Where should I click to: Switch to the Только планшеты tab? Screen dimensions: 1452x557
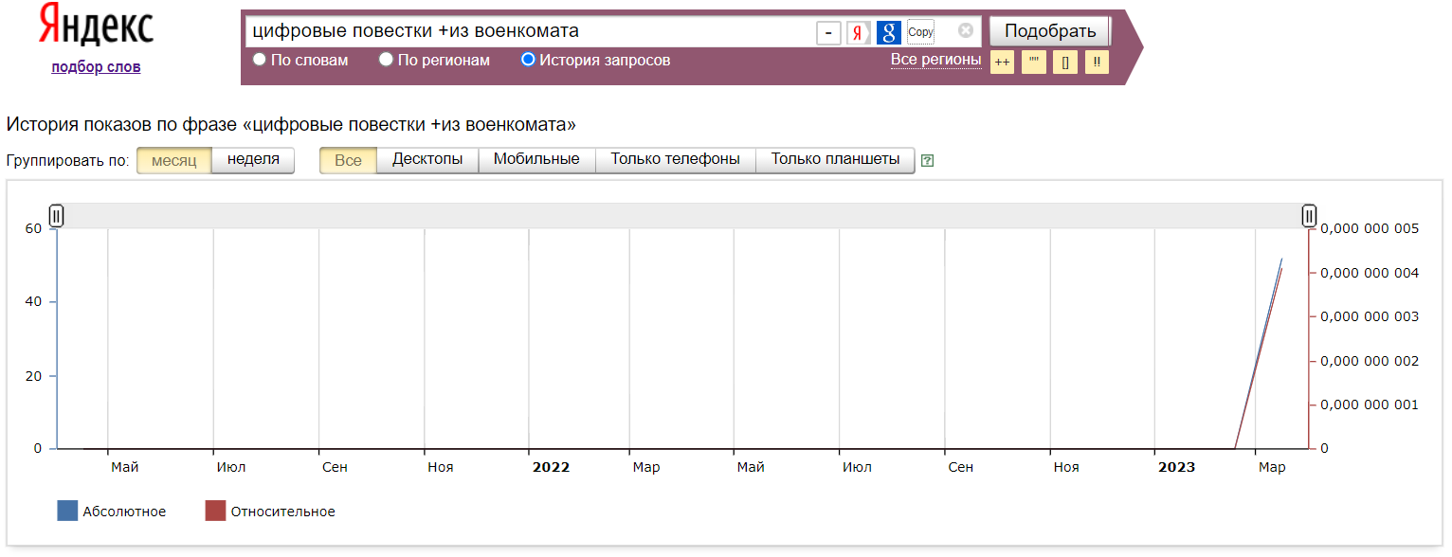click(835, 160)
